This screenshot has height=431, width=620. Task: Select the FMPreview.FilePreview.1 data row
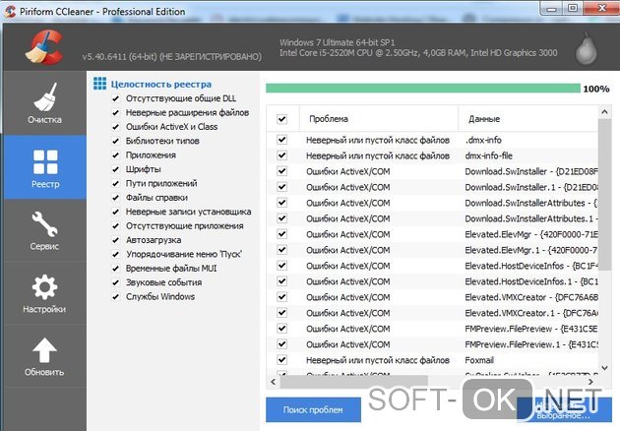433,344
